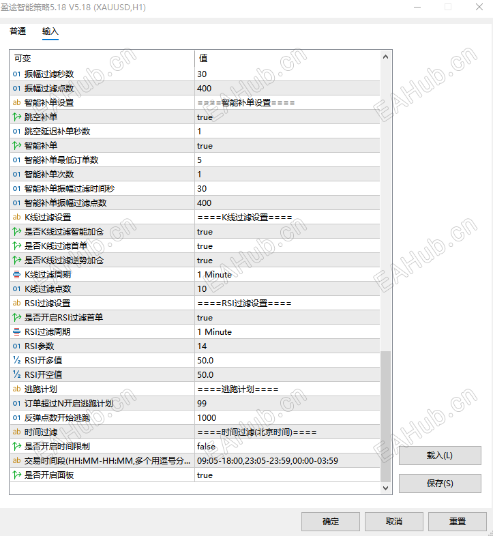Click integer icon of 跳空延迟补单秒数 row

coord(16,131)
